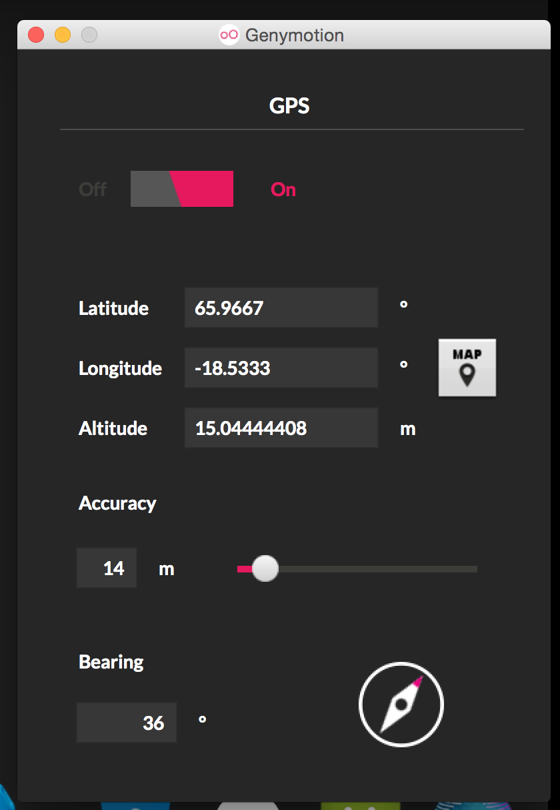Click the Bearing value field showing 36
The width and height of the screenshot is (560, 810).
(x=127, y=723)
